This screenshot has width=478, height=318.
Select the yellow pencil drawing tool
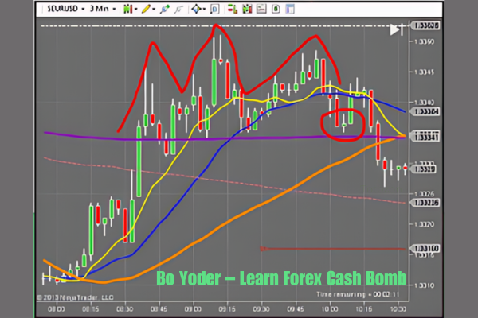[x=146, y=9]
